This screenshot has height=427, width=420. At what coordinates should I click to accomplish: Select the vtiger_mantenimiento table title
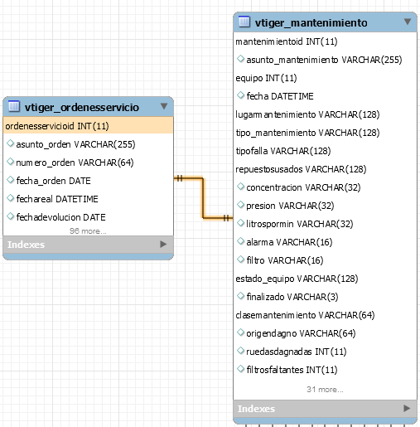pyautogui.click(x=311, y=22)
